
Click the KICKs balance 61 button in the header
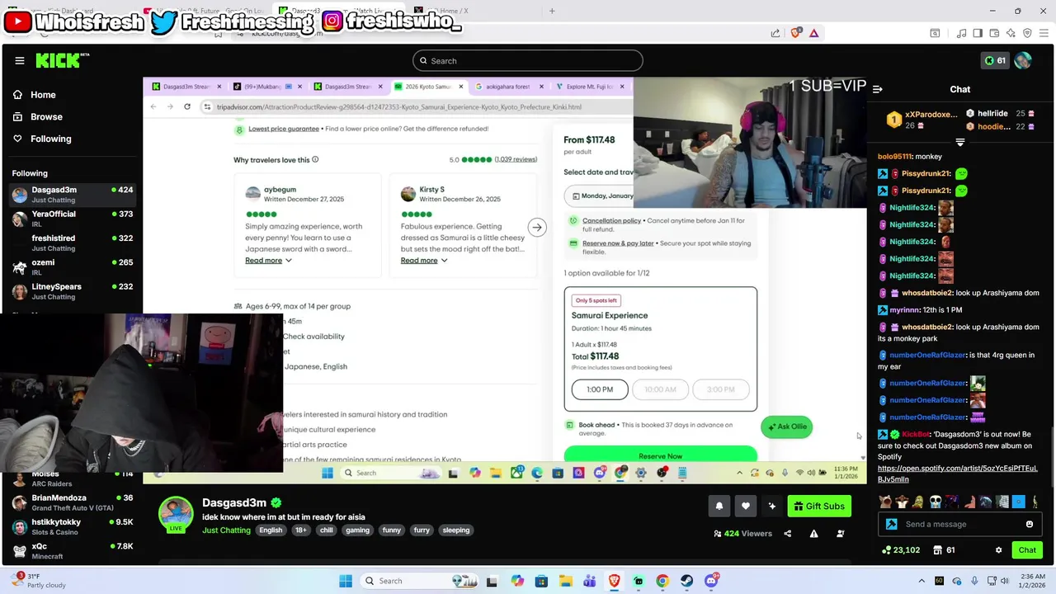(x=995, y=60)
